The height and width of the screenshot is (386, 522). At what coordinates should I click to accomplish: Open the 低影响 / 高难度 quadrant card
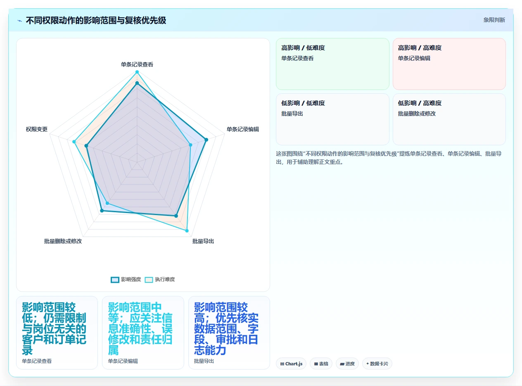(x=449, y=119)
